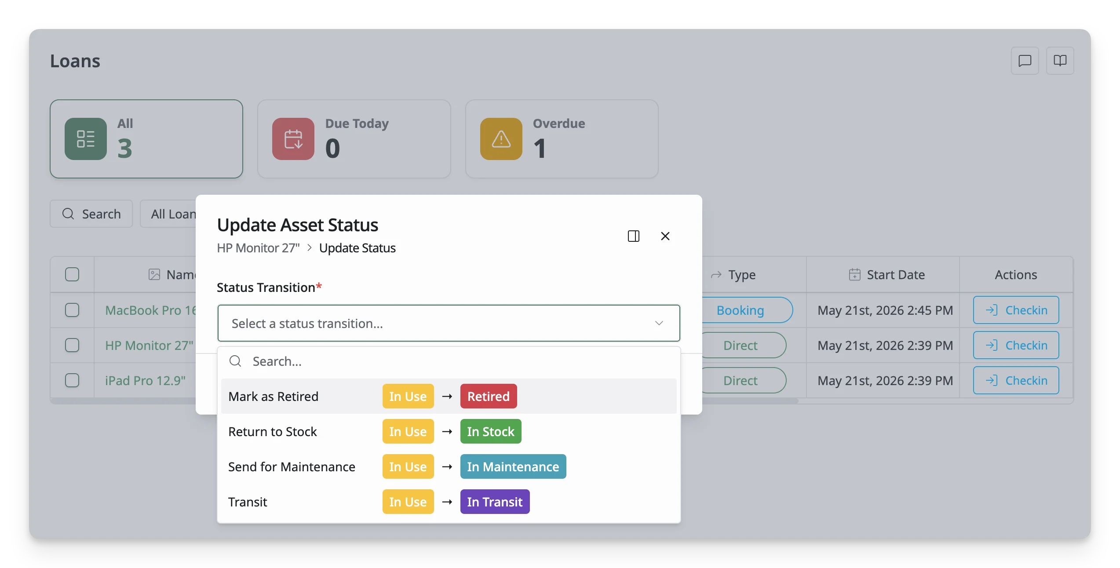The width and height of the screenshot is (1120, 568).
Task: Select Mark as Retired transition
Action: [449, 396]
